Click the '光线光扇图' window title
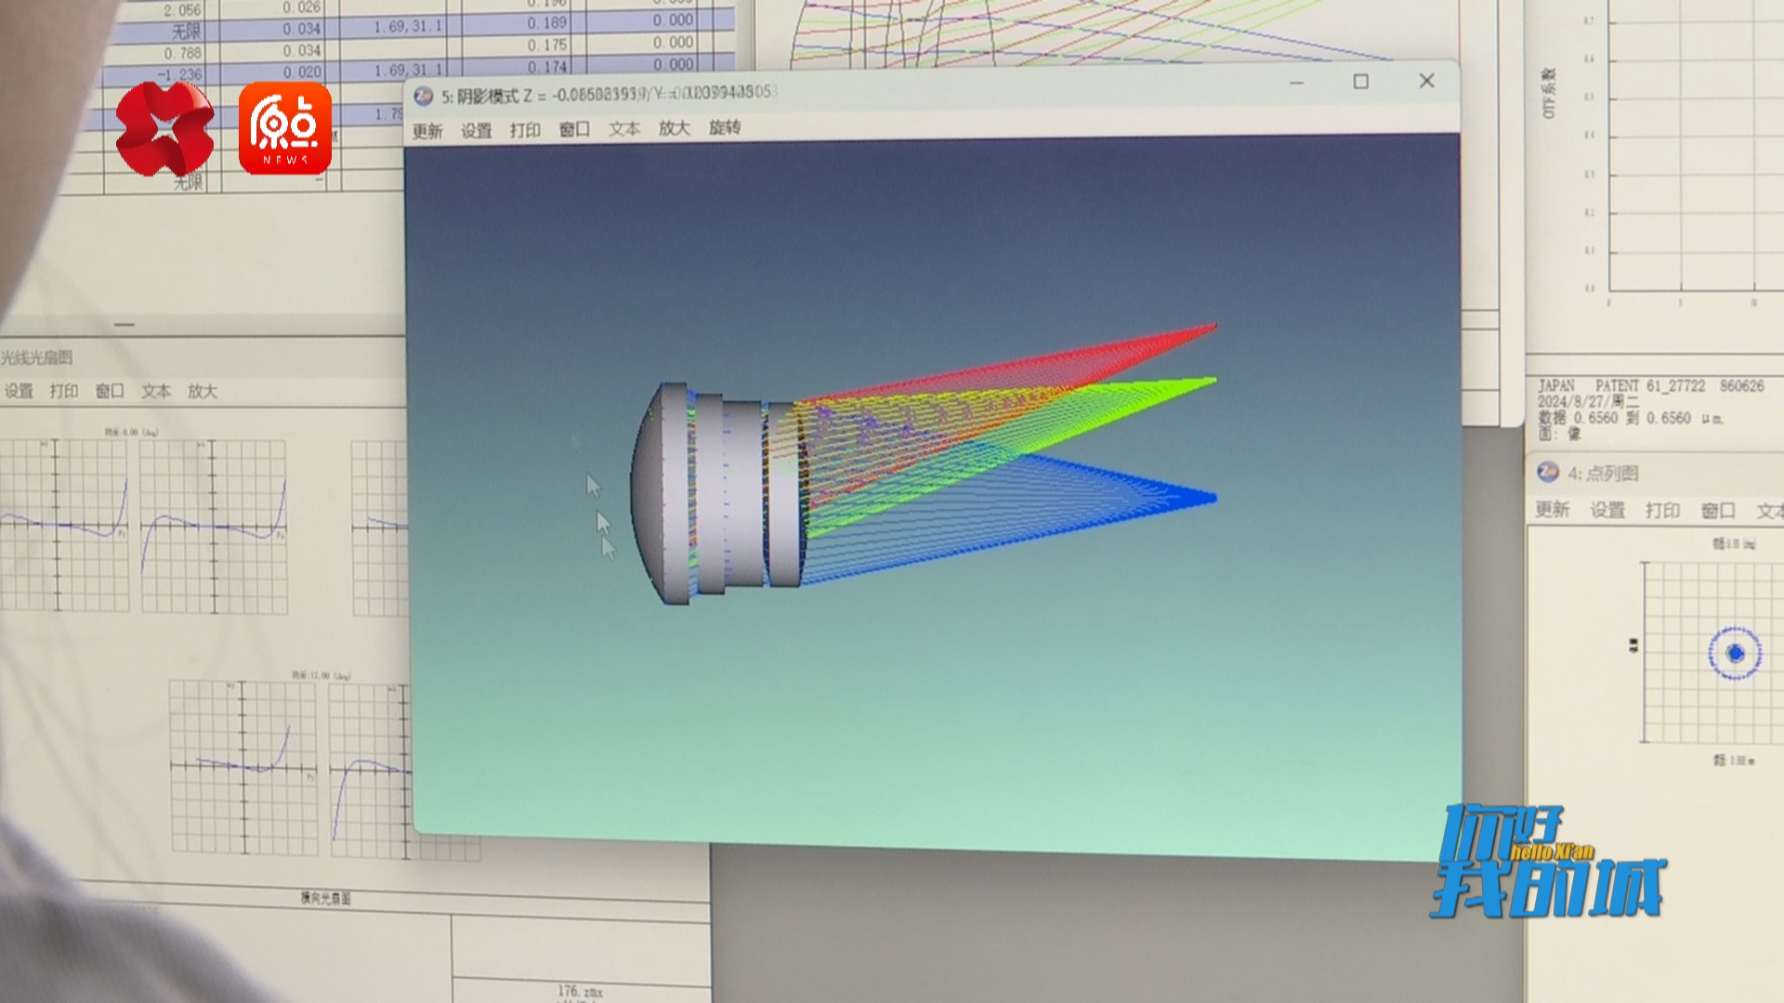Screen dimensions: 1784x1003 coord(36,358)
